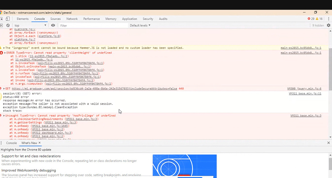Screen dimensions: 332x178
Task: Close the bottom drawer panel
Action: click(x=328, y=143)
